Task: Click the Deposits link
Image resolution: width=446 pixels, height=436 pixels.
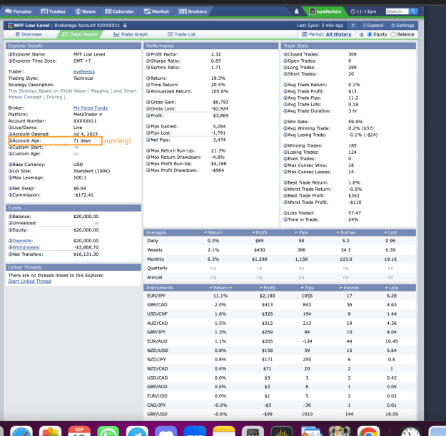Action: (x=22, y=241)
